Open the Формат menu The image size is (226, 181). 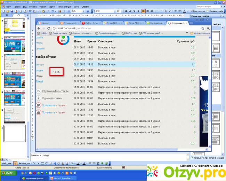pos(43,7)
